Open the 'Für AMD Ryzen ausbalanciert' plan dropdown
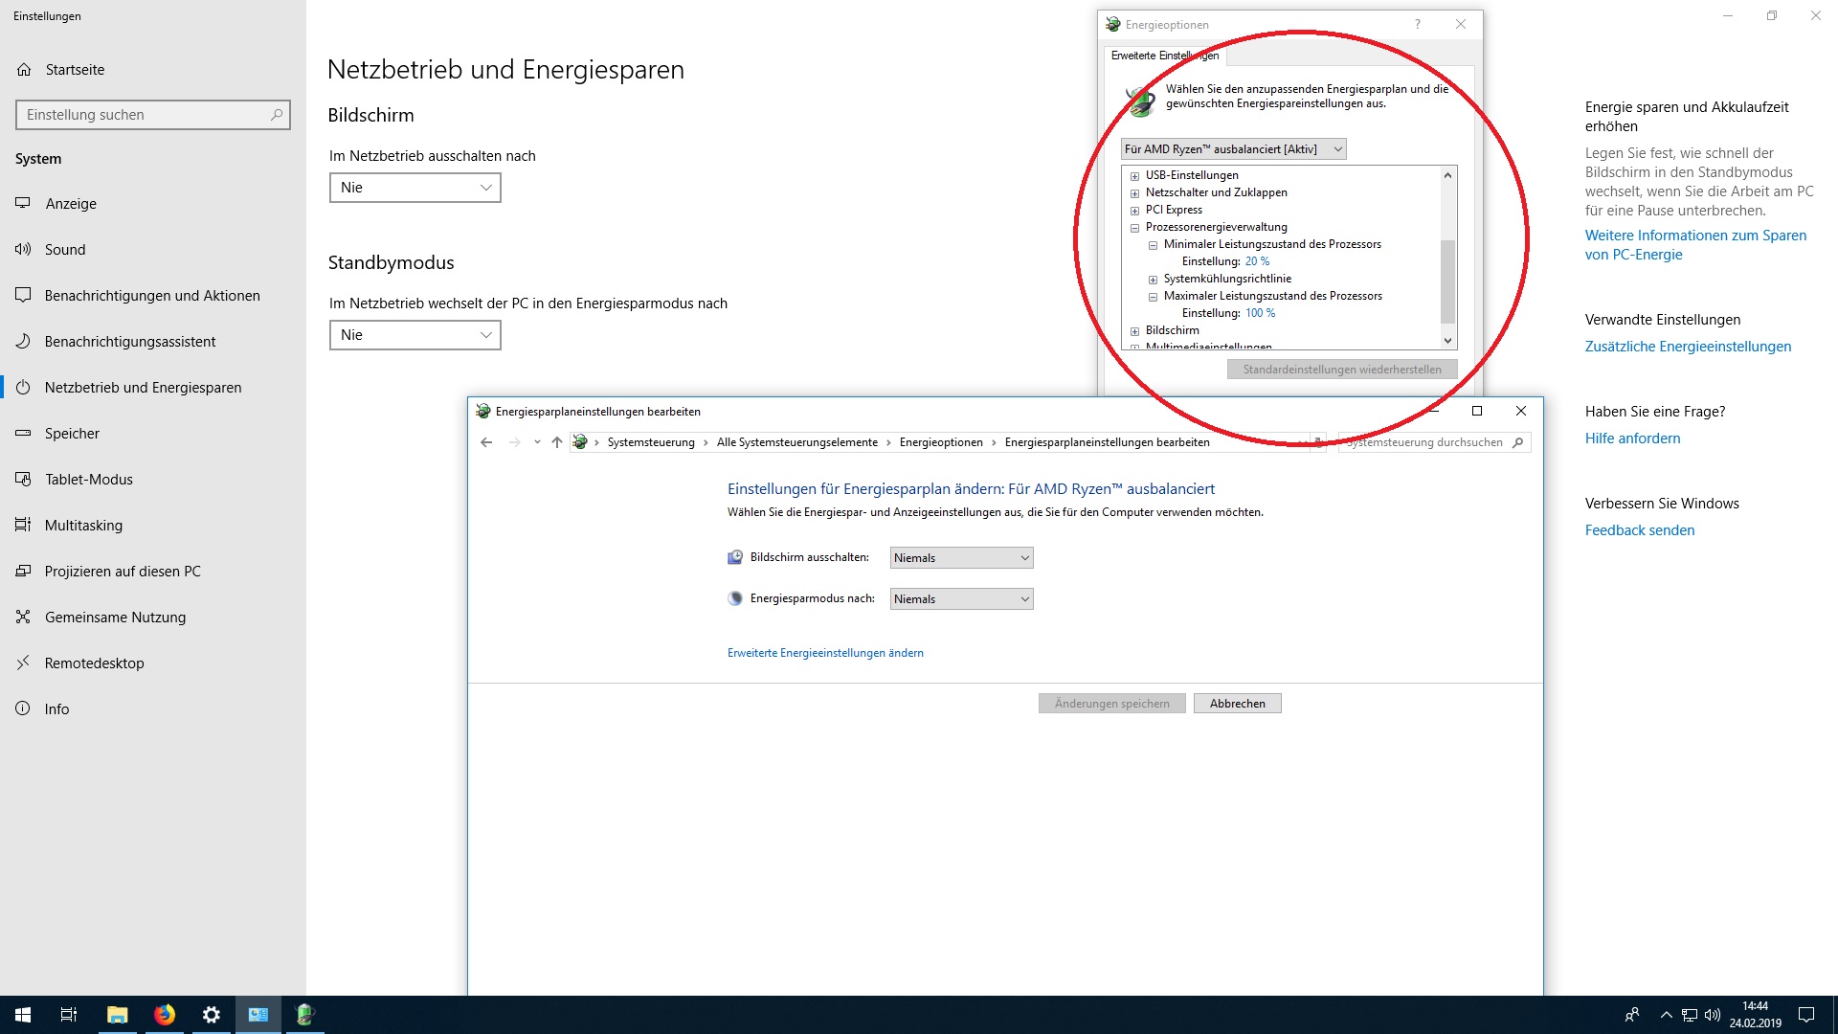1838x1034 pixels. [1233, 149]
